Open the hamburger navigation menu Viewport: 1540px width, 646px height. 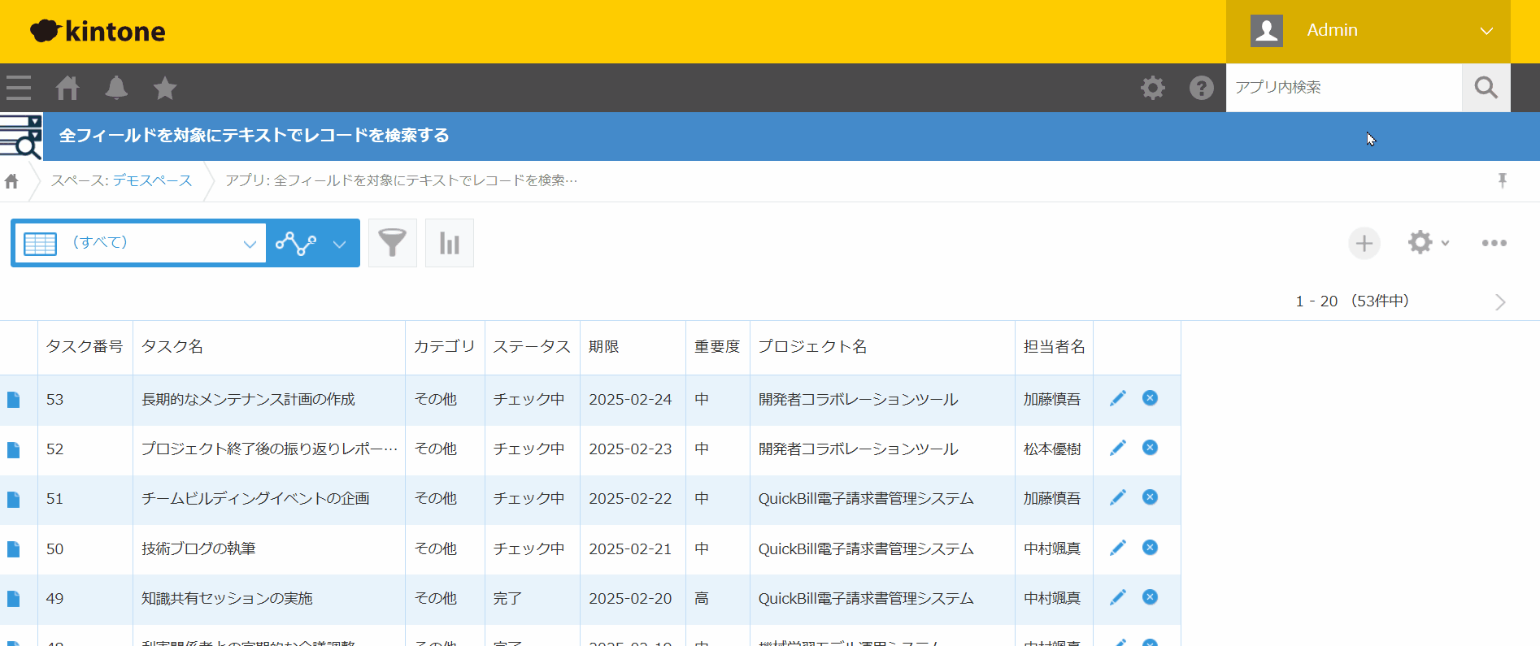pyautogui.click(x=18, y=88)
